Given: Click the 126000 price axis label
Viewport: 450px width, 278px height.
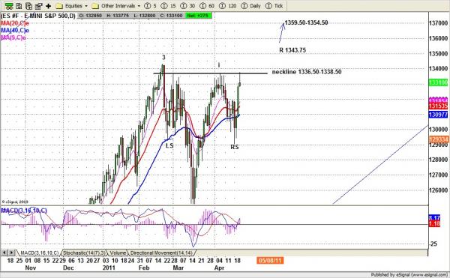Looking at the screenshot, I should click(438, 190).
